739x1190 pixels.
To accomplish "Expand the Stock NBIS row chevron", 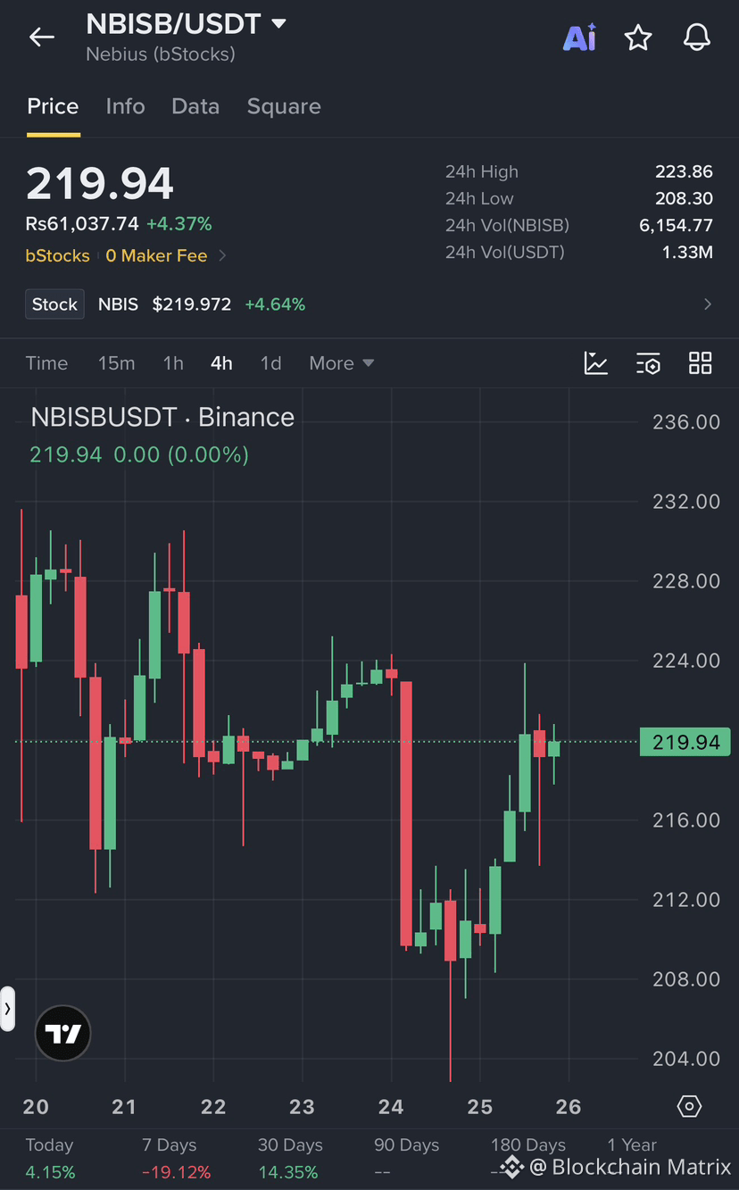I will click(708, 304).
